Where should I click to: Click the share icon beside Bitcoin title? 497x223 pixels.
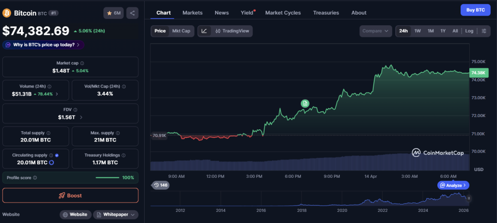(133, 13)
